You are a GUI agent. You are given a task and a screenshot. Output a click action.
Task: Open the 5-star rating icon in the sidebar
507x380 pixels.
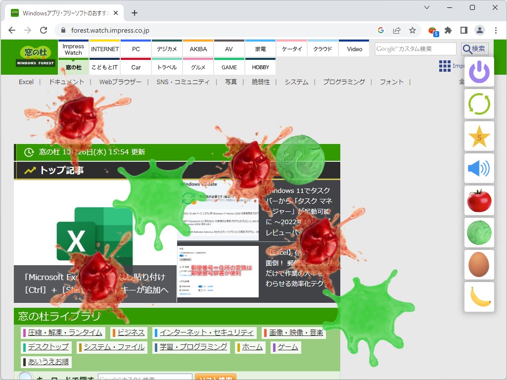tap(478, 137)
